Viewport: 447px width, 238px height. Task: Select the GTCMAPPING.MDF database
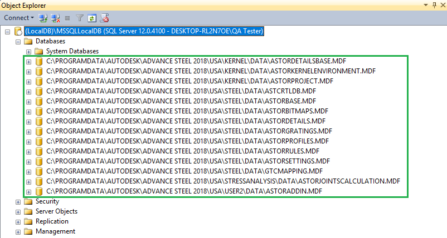(184, 171)
